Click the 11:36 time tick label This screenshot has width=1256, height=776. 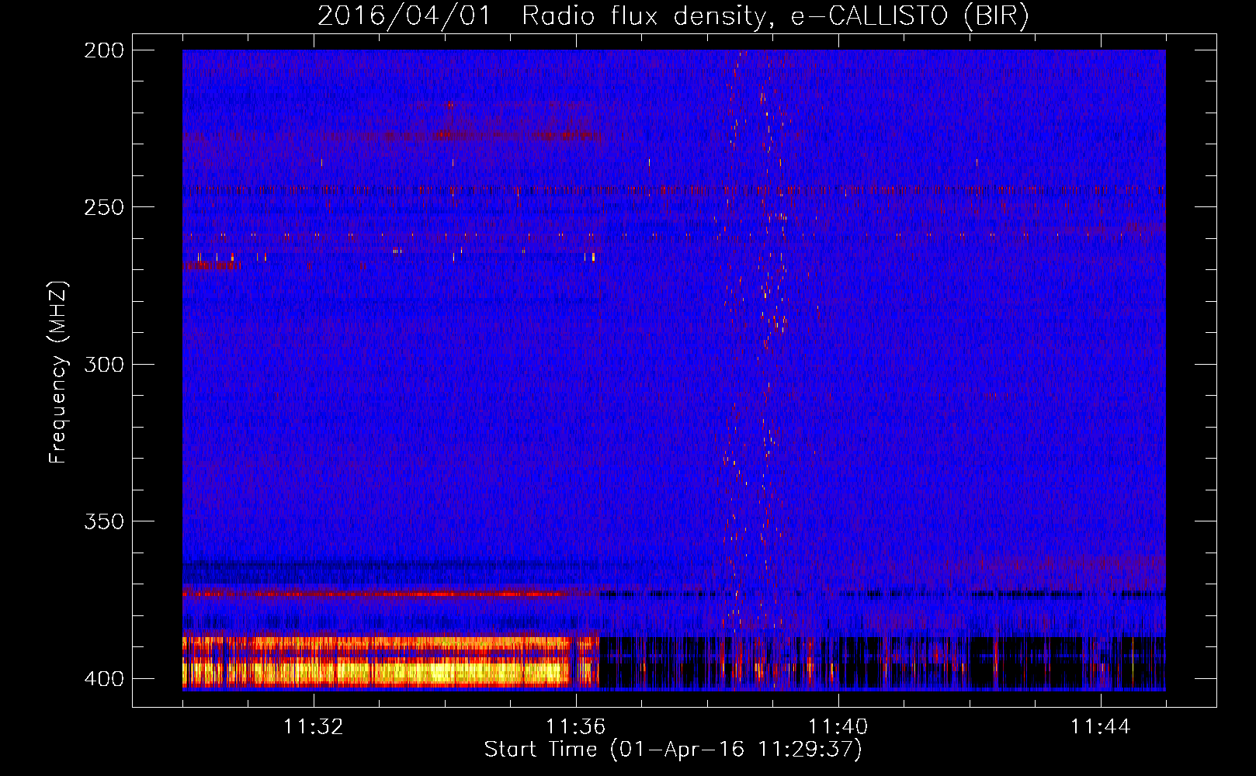pos(576,726)
